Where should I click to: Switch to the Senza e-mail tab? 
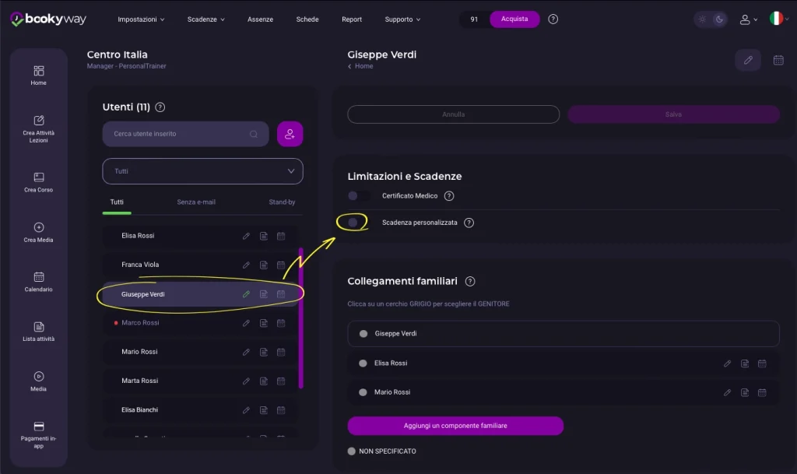pos(196,202)
